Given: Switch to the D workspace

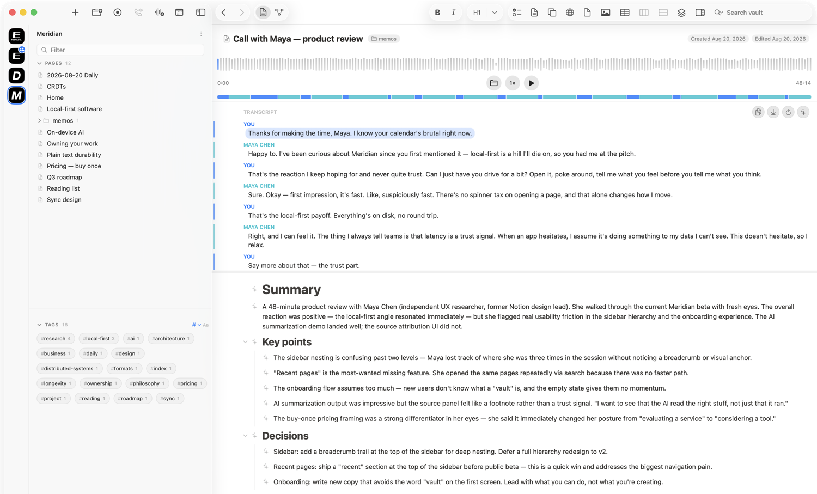Looking at the screenshot, I should pyautogui.click(x=16, y=75).
